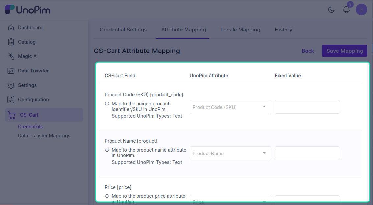The image size is (373, 205).
Task: Click 'Product Code (SKU) [product_code]' label
Action: (x=144, y=95)
